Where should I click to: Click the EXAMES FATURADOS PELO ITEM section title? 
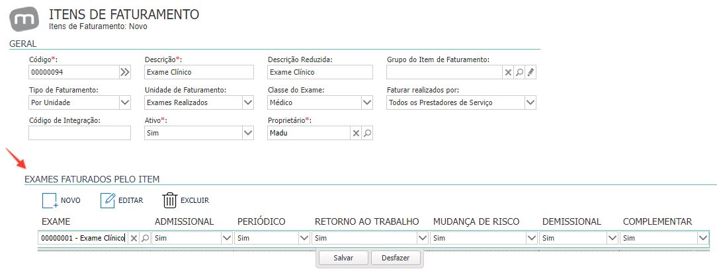[92, 179]
